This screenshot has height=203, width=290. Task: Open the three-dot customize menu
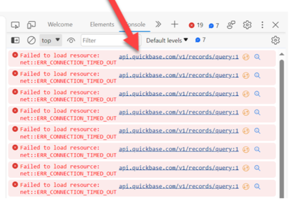click(x=262, y=25)
